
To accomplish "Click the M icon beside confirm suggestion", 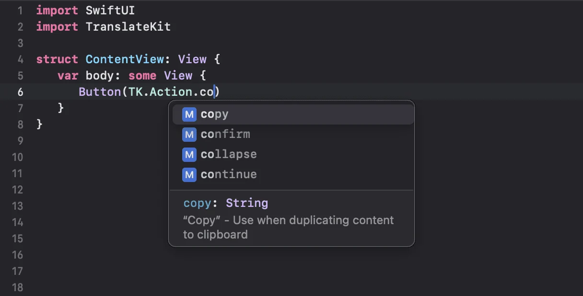I will 189,134.
